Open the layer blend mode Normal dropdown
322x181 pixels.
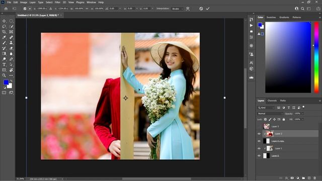click(x=270, y=114)
